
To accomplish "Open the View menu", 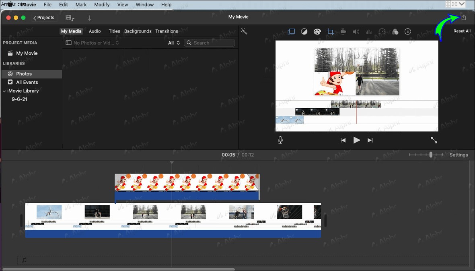I will (122, 4).
